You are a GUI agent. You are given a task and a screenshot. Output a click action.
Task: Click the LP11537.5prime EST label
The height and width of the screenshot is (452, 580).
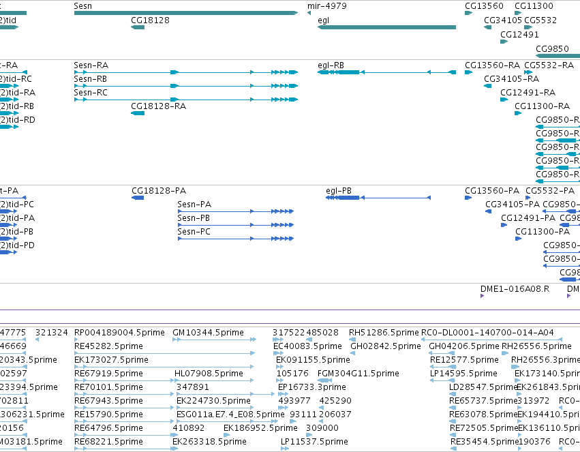[314, 442]
